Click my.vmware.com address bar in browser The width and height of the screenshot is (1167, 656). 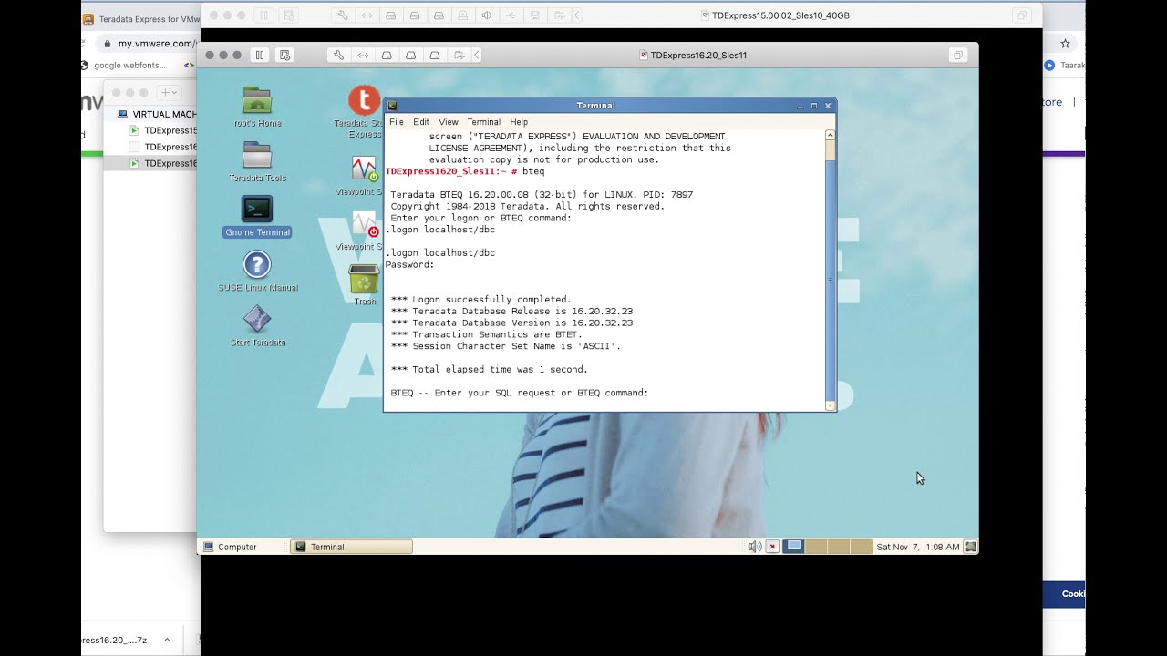click(x=156, y=43)
